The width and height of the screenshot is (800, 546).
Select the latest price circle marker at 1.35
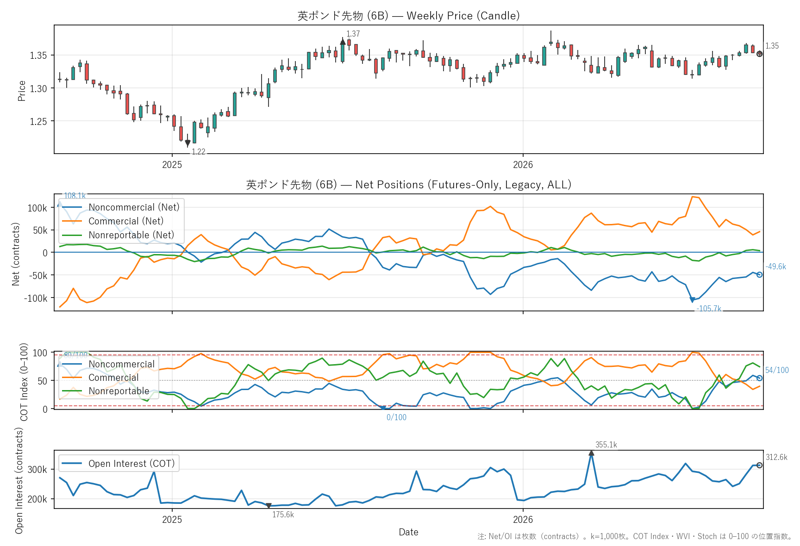tap(759, 54)
